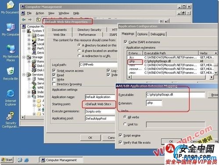This screenshot has height=165, width=219.
Task: Collapse Services and Applications node
Action: pyautogui.click(x=24, y=74)
